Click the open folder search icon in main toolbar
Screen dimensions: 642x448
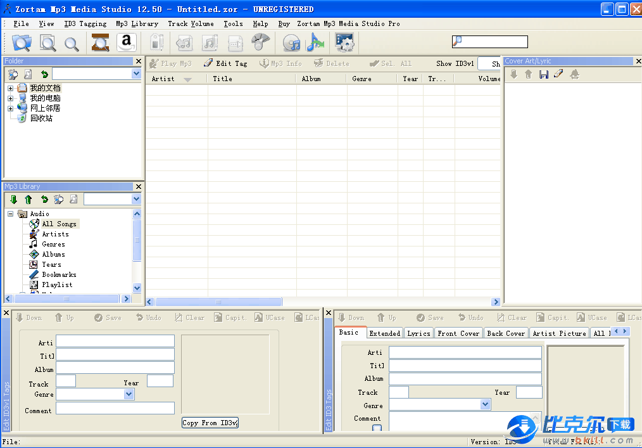22,42
